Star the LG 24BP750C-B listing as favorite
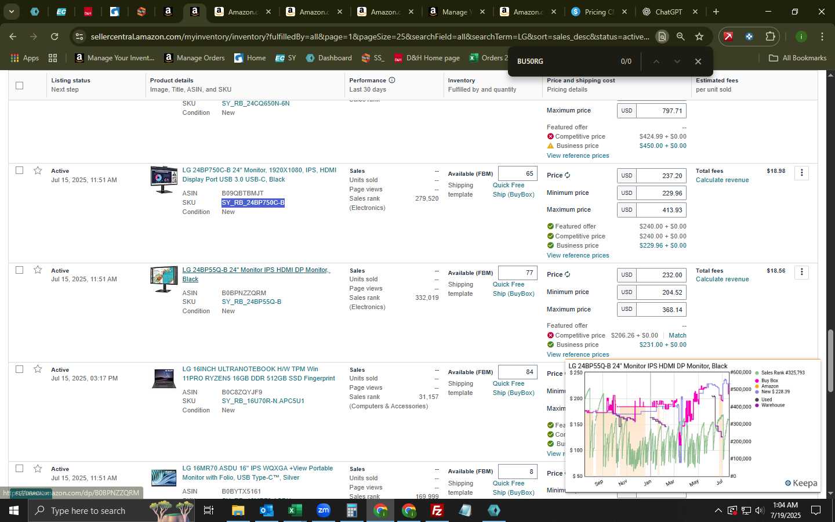Viewport: 835px width, 522px height. 38,171
